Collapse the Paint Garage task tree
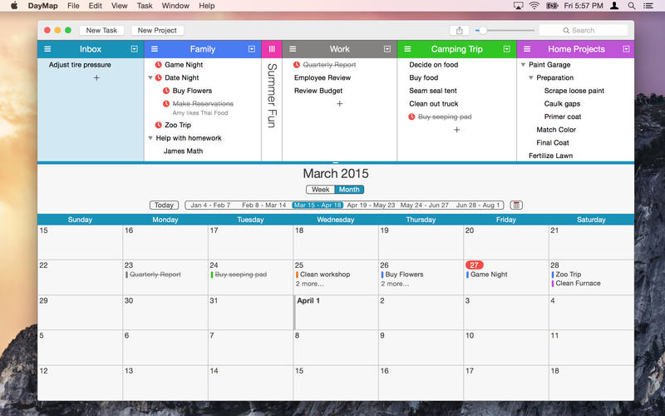The width and height of the screenshot is (665, 416). coord(523,65)
